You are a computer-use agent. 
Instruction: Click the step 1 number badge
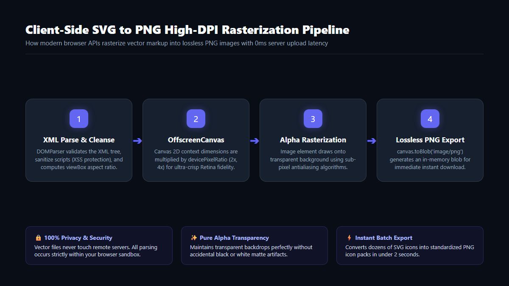79,119
